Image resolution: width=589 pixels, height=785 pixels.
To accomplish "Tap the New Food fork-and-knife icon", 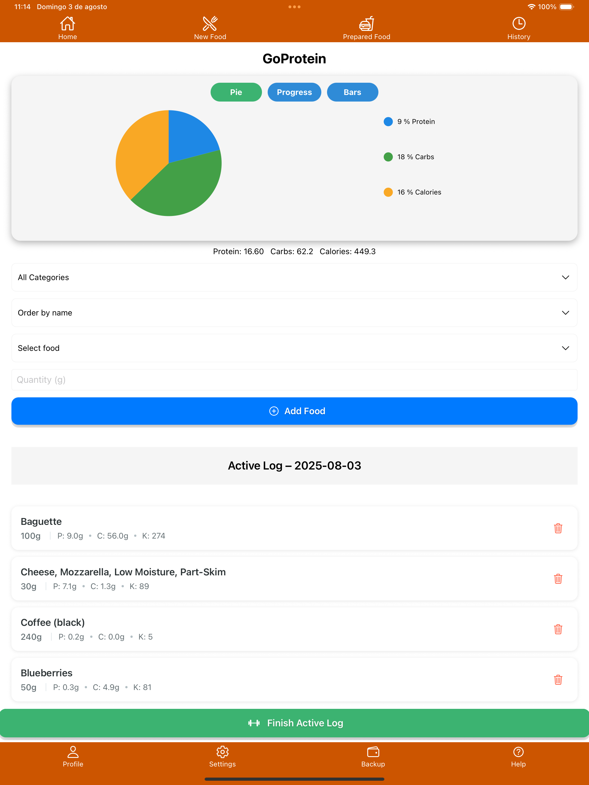I will [210, 23].
